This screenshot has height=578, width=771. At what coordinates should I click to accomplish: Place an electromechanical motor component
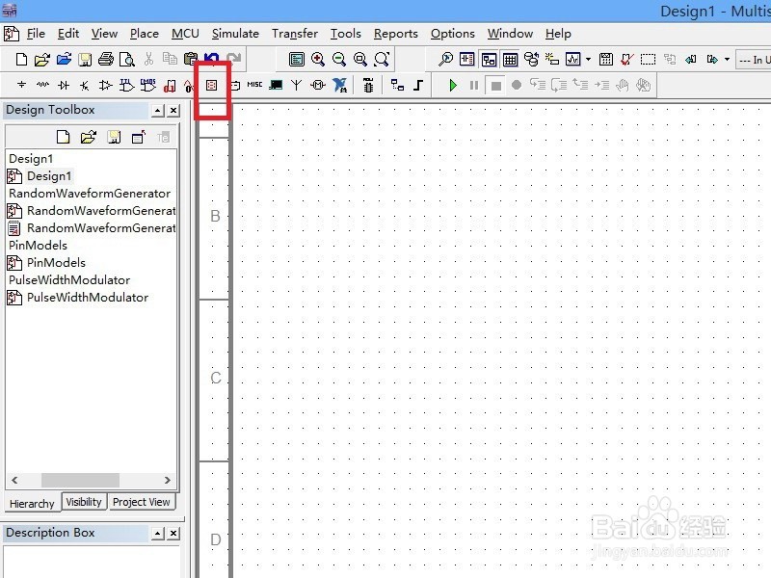click(318, 85)
